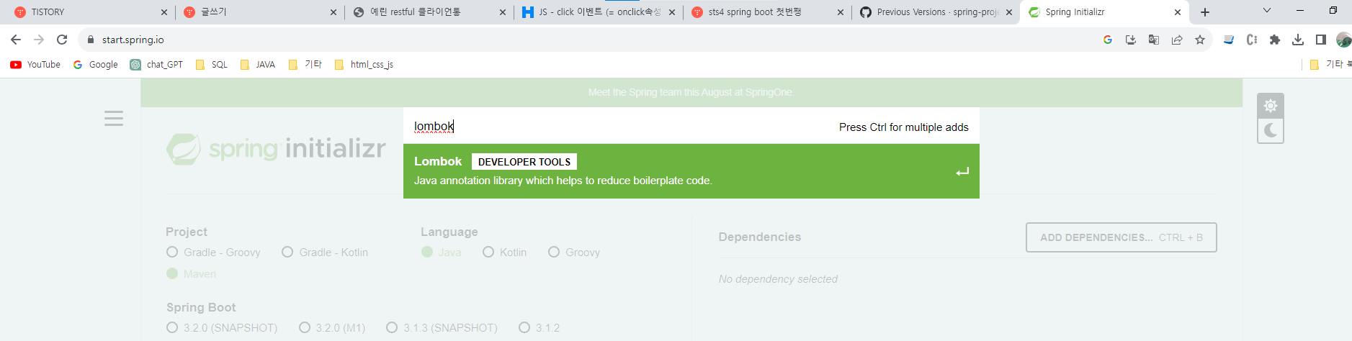Image resolution: width=1352 pixels, height=341 pixels.
Task: Open a new browser tab
Action: pyautogui.click(x=1205, y=12)
